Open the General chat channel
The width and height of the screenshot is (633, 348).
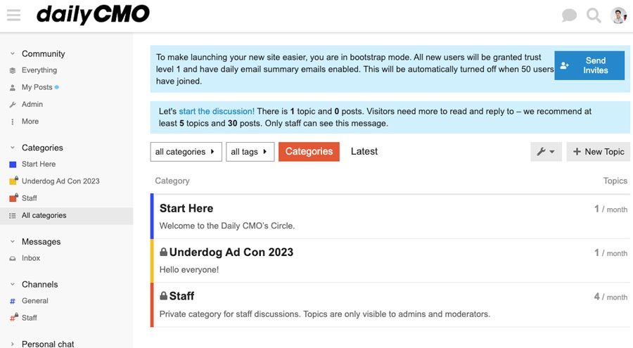(34, 301)
